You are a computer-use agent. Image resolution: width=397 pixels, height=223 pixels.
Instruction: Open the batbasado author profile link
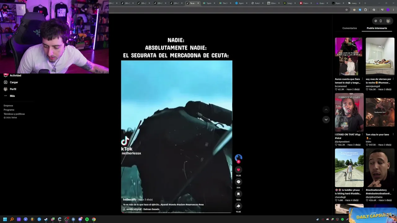[x=129, y=199]
